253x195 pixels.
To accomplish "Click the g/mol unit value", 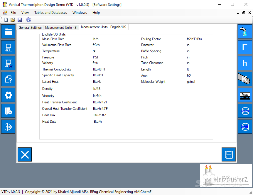I will [x=191, y=82].
